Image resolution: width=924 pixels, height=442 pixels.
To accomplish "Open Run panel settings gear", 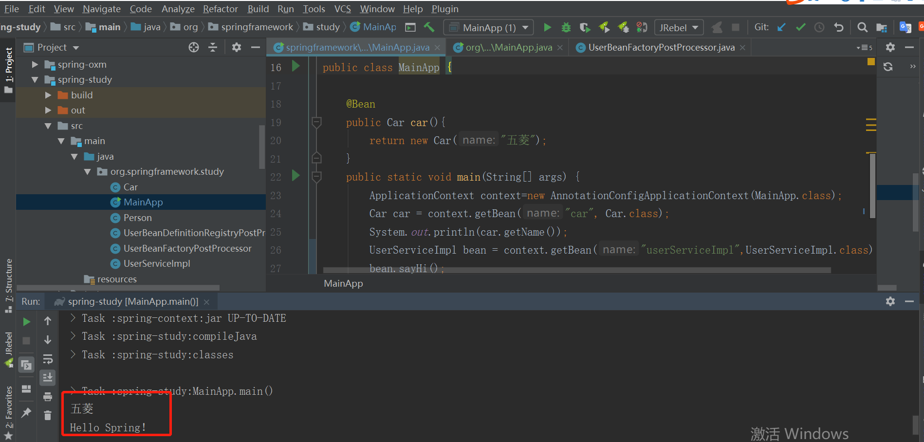I will (890, 301).
